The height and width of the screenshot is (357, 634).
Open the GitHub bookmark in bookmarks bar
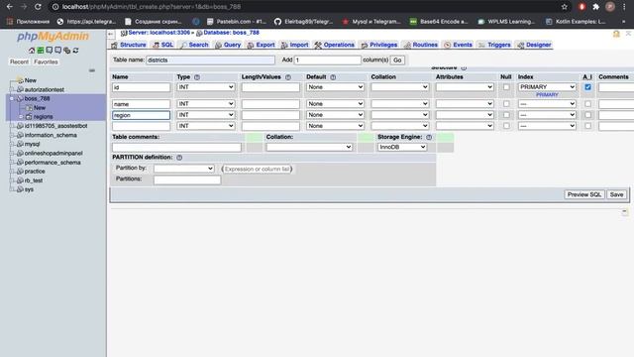click(x=304, y=22)
